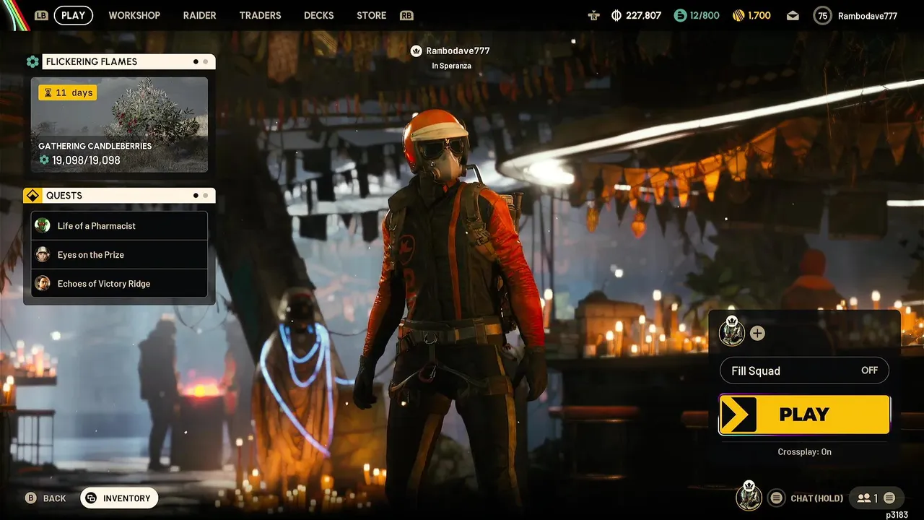Click the yellow striped currency icon beside 1,700
Screen dimensions: 924x520
point(738,15)
